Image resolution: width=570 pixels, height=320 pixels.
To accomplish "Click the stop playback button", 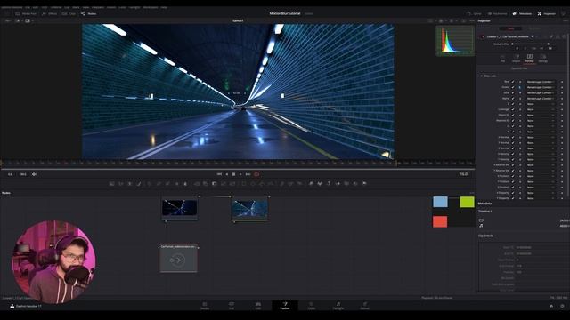I will click(233, 174).
